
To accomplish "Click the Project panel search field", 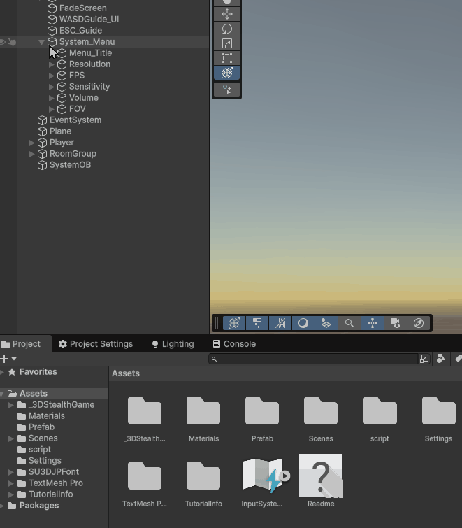I will 313,359.
